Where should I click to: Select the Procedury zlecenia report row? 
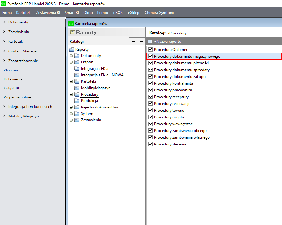(x=214, y=144)
